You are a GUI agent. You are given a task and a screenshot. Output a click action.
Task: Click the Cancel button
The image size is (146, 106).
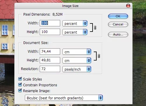pos(118,24)
